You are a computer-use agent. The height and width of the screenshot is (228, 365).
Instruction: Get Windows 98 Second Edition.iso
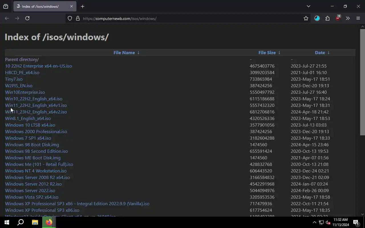coord(36,151)
